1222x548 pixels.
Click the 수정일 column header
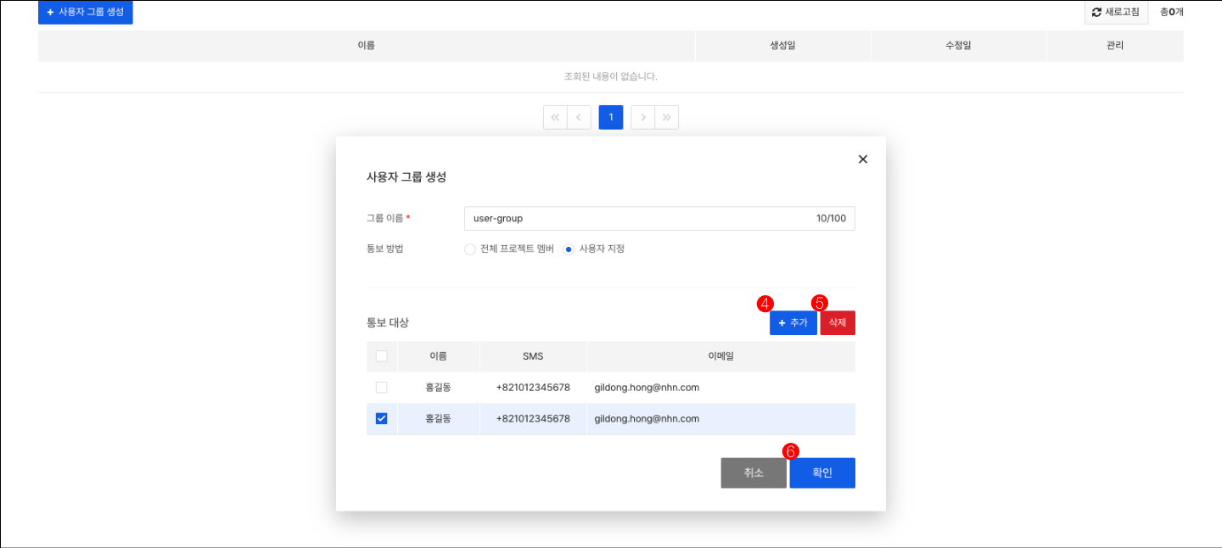click(x=958, y=46)
